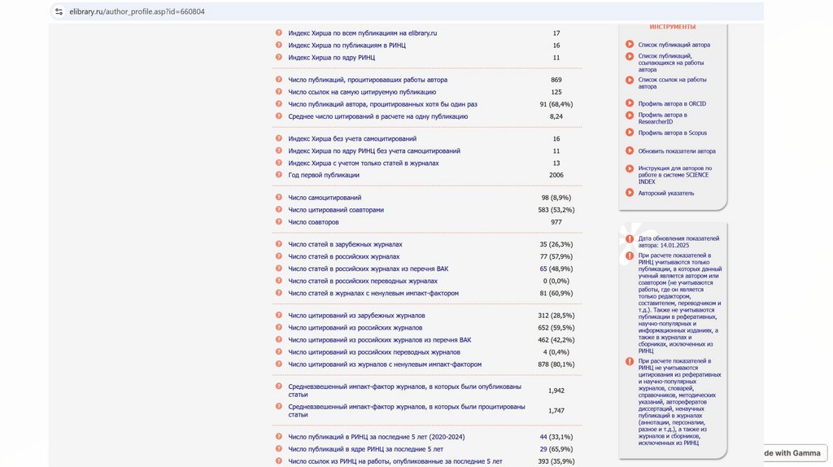The width and height of the screenshot is (833, 467).
Task: Click Индекс Хирша с учетом только статей в журналах
Action: click(x=364, y=163)
